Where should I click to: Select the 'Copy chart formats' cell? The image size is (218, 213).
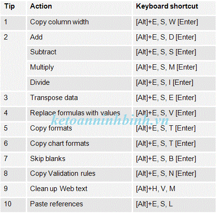pyautogui.click(x=79, y=144)
